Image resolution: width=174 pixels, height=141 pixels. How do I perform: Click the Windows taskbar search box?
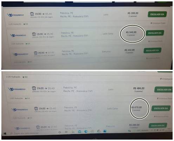tap(25, 133)
